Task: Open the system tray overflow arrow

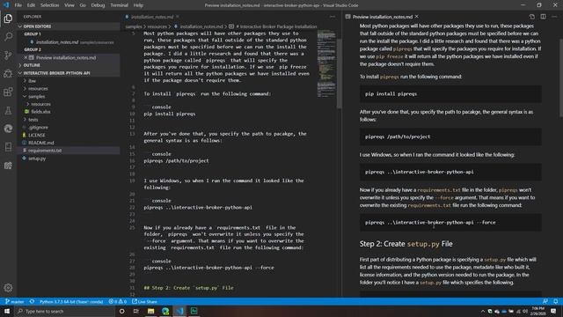Action: (x=482, y=311)
